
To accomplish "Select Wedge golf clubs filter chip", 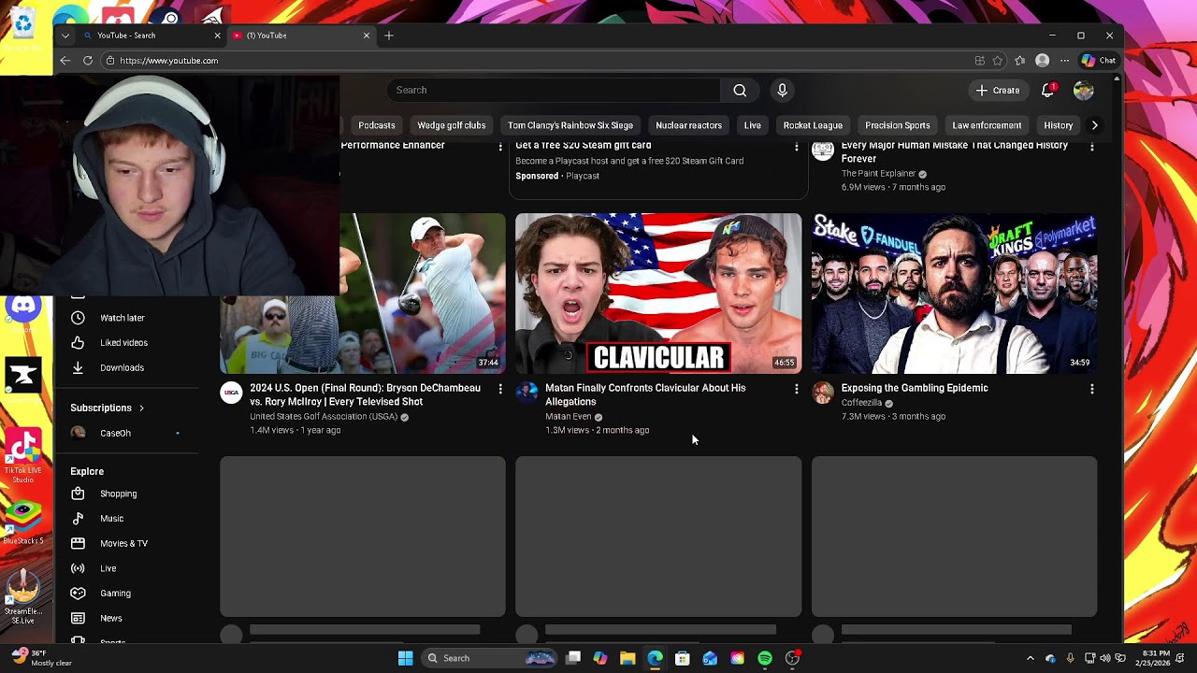I will (x=452, y=125).
